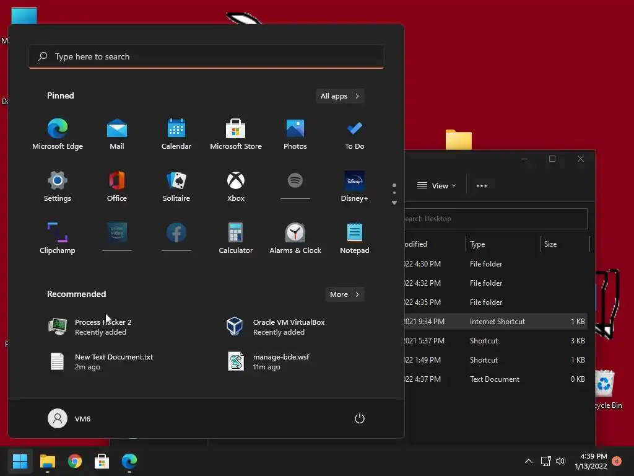Select the yellow folder on the desktop
The image size is (634, 476).
tap(459, 140)
